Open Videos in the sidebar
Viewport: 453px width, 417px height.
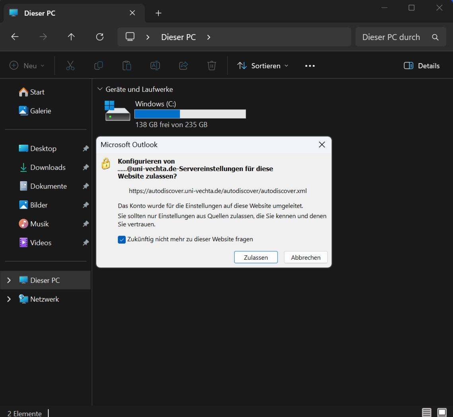(x=35, y=243)
